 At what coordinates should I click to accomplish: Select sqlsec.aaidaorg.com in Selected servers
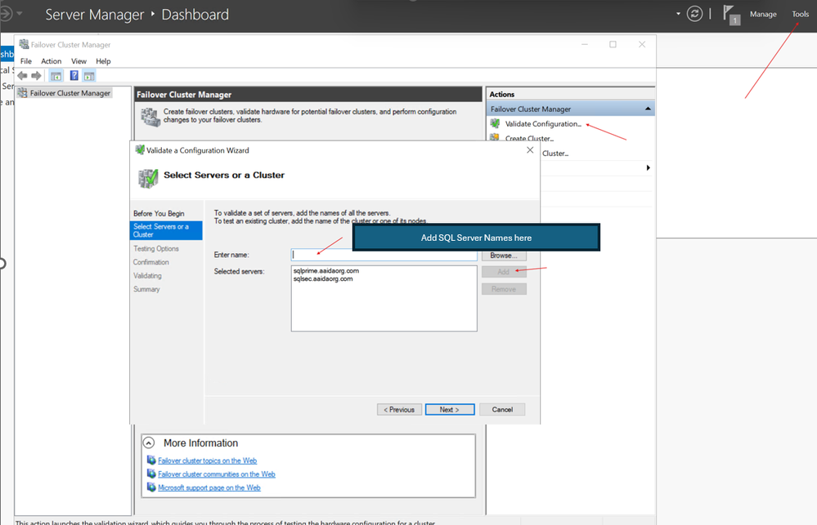pyautogui.click(x=323, y=279)
